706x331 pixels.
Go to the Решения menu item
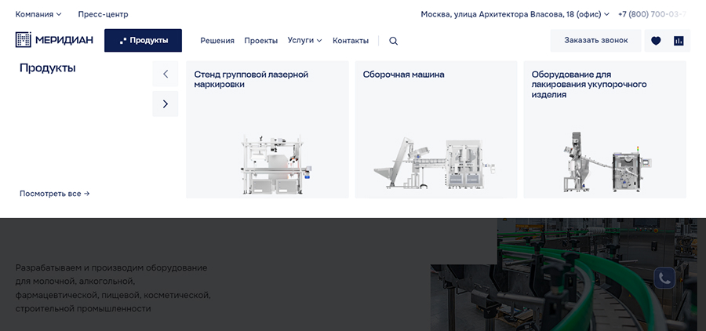pyautogui.click(x=217, y=41)
